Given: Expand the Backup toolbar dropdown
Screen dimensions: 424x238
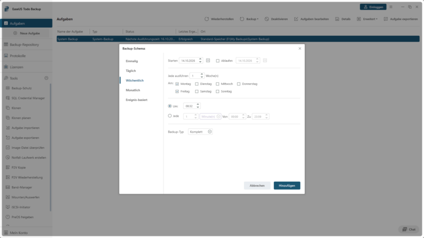Looking at the screenshot, I should click(258, 19).
